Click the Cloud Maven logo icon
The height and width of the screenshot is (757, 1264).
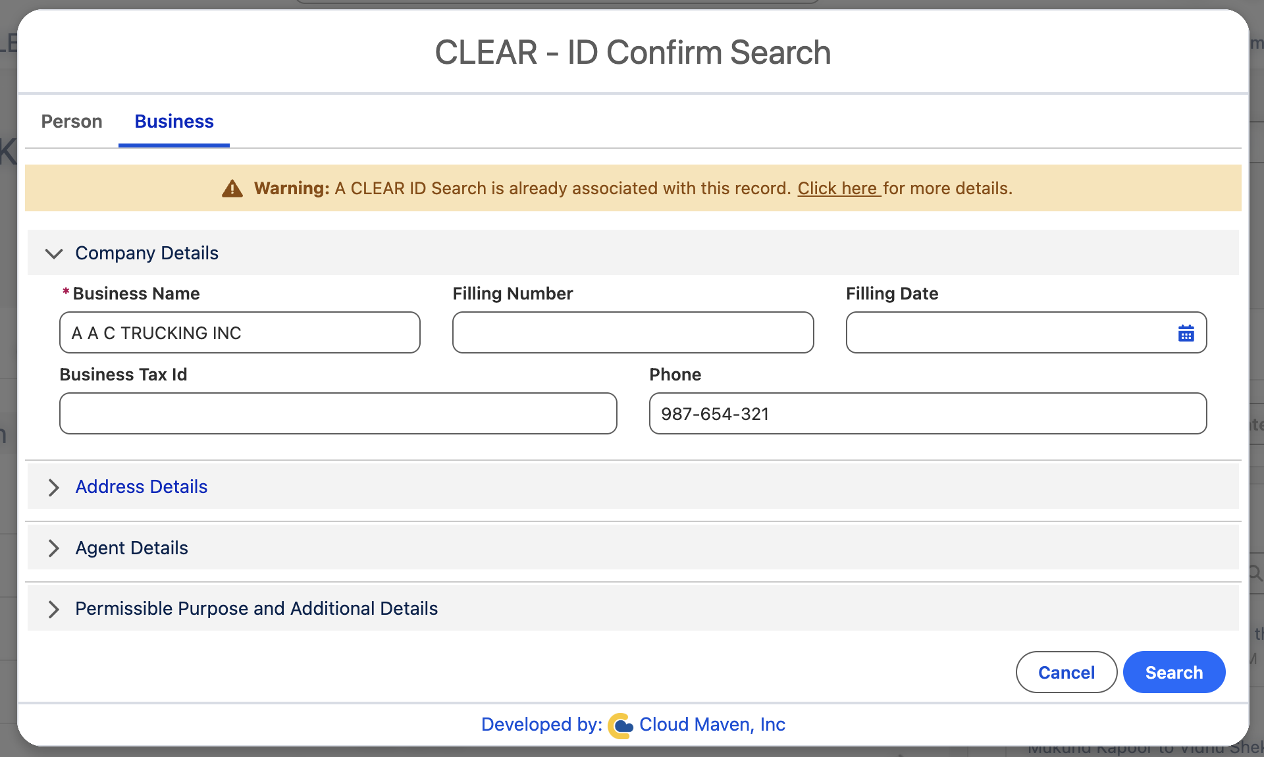coord(620,725)
